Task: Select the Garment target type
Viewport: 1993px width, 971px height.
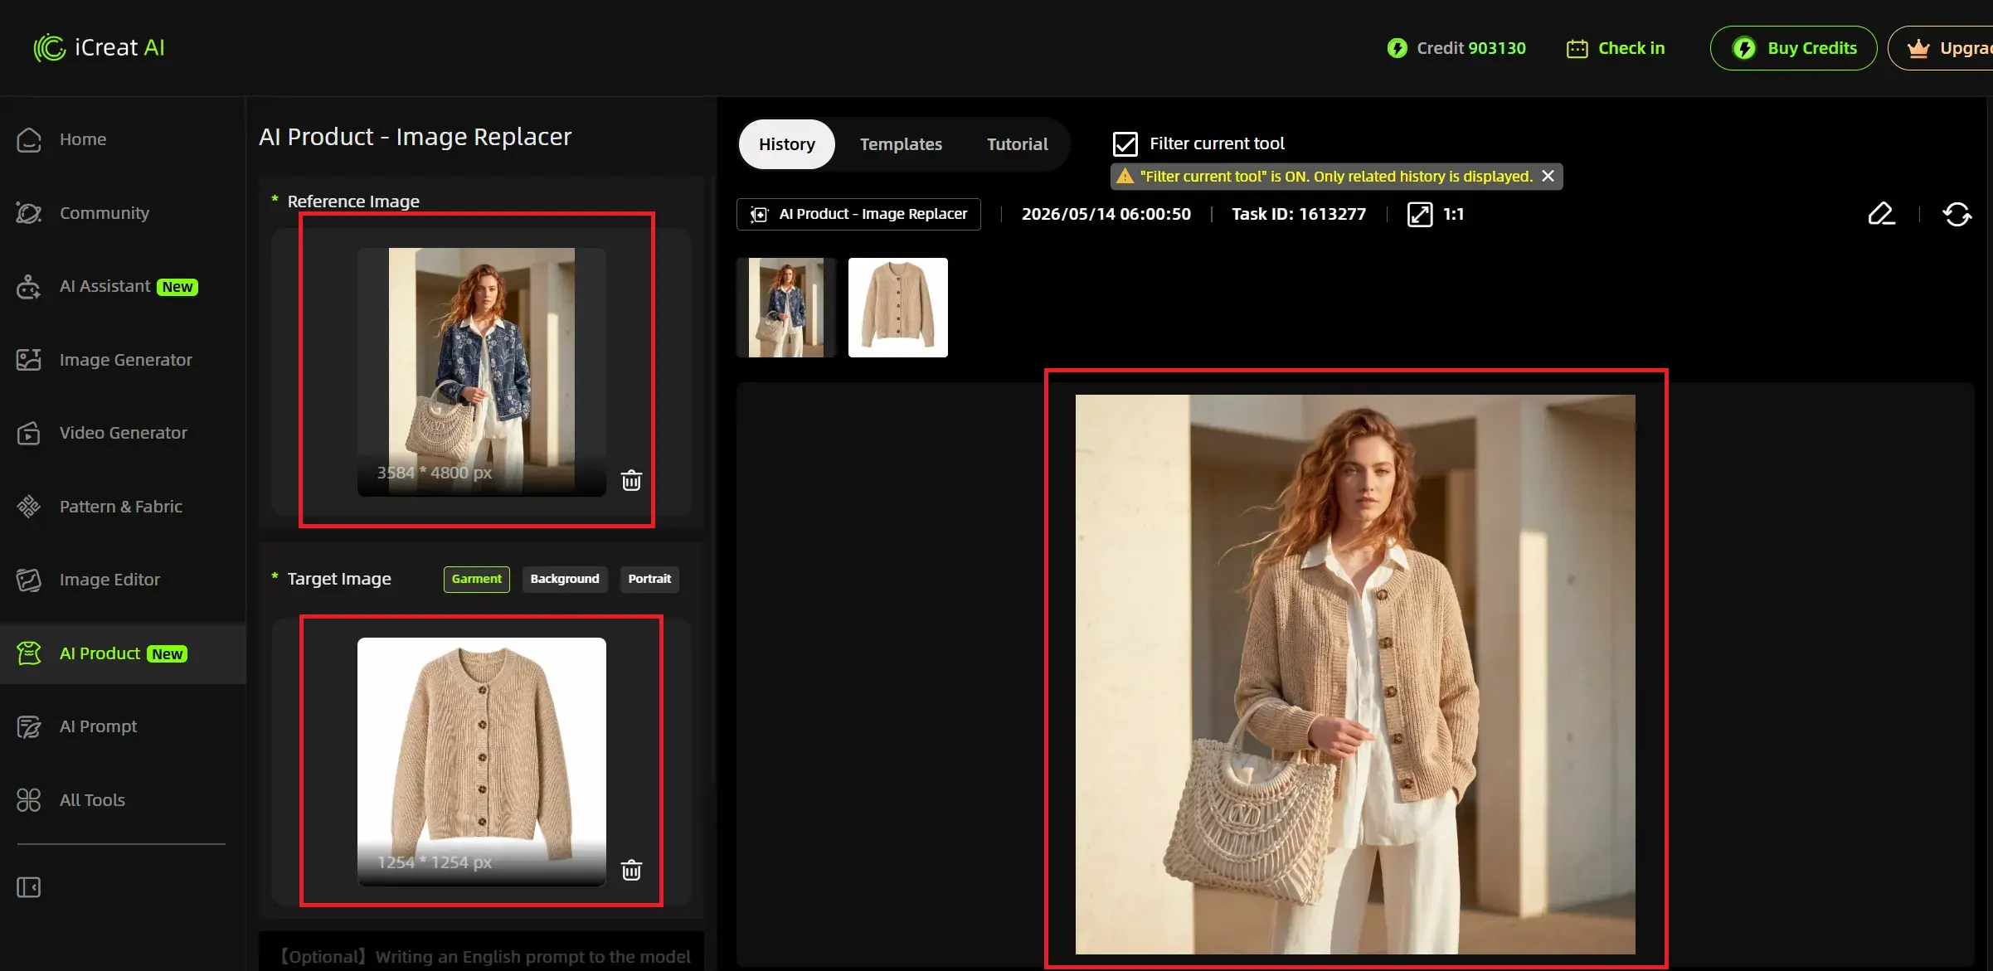Action: pyautogui.click(x=477, y=579)
